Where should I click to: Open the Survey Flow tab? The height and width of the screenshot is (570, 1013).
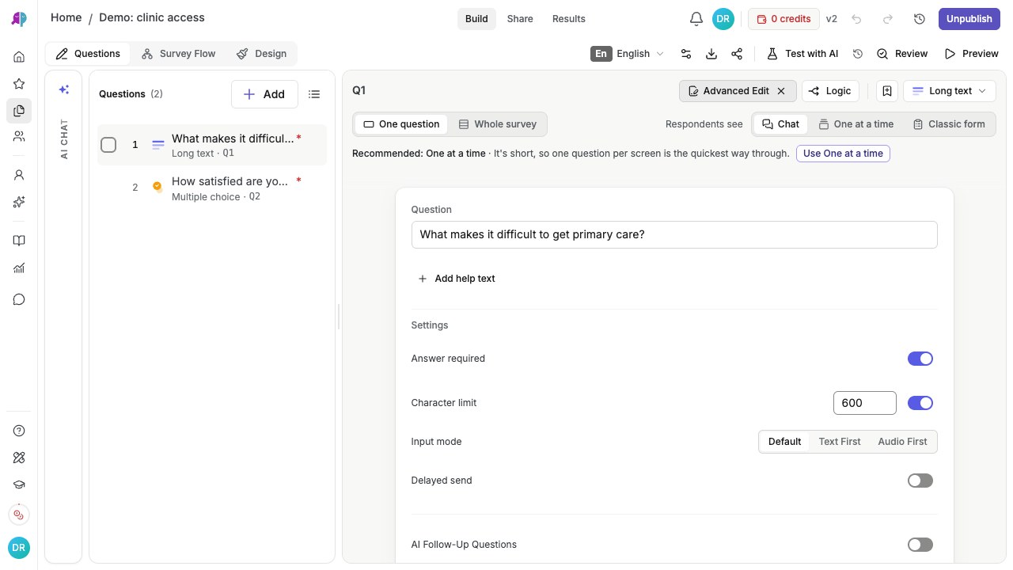[x=178, y=54]
